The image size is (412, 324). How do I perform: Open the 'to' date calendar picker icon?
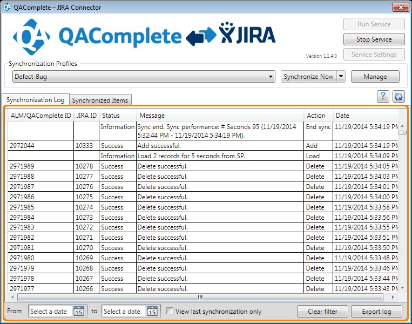click(152, 311)
